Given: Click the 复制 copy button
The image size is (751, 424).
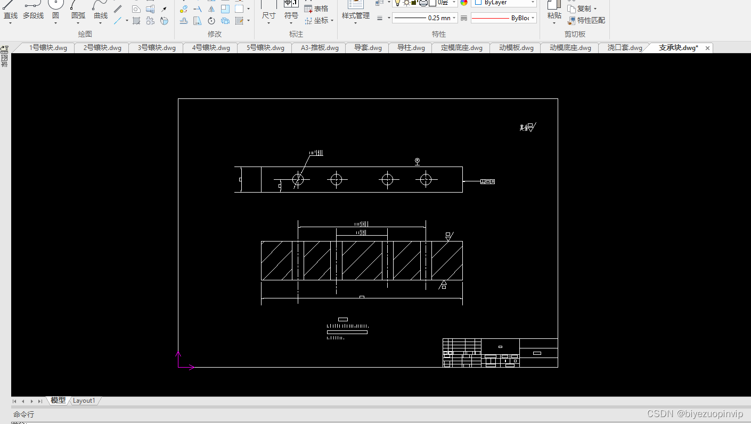Looking at the screenshot, I should click(x=579, y=9).
